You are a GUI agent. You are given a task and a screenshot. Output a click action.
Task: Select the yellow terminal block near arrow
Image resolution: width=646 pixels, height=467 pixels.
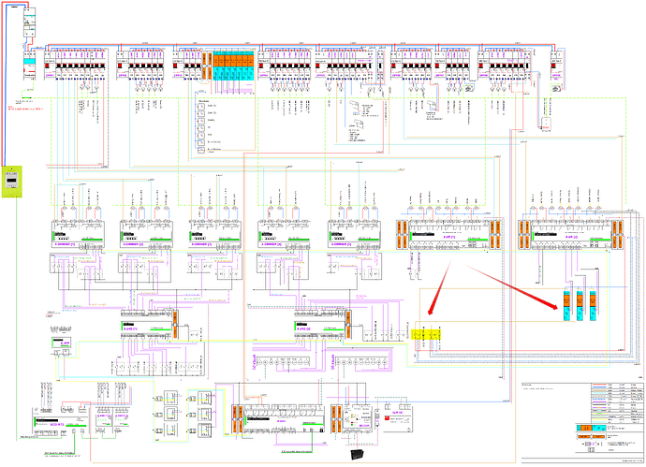(426, 334)
